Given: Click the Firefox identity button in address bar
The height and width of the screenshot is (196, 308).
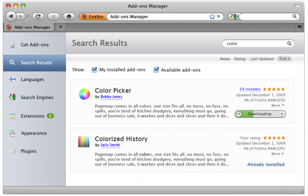Looking at the screenshot, I should [x=93, y=17].
